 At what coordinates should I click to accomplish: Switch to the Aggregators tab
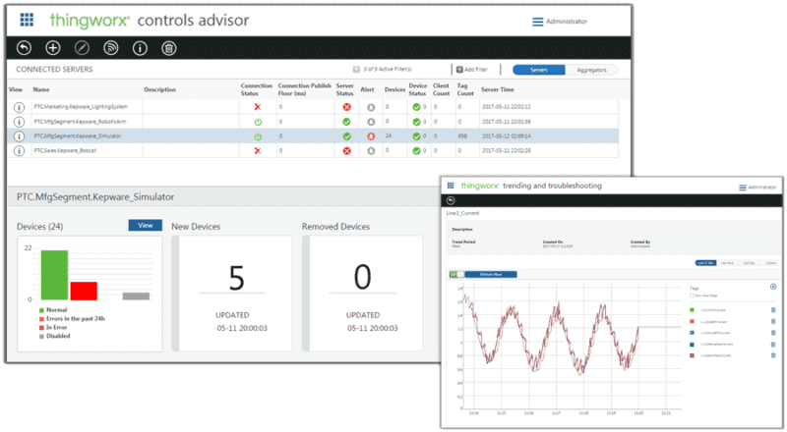(x=592, y=70)
